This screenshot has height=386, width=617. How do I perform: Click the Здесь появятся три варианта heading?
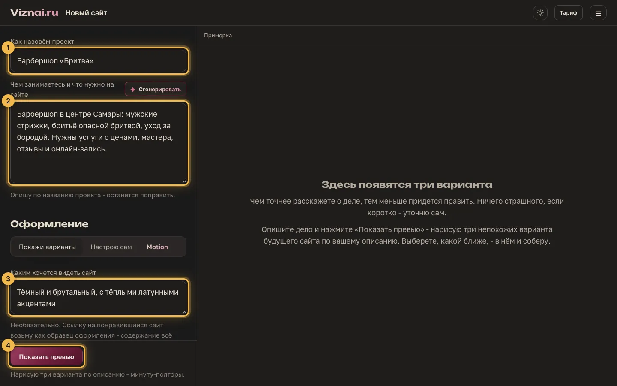pos(407,185)
